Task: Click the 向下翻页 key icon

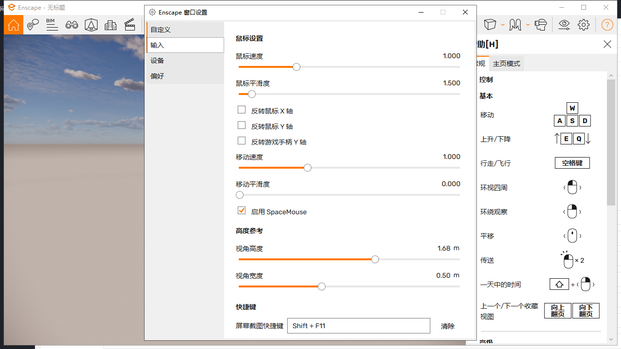Action: point(586,311)
